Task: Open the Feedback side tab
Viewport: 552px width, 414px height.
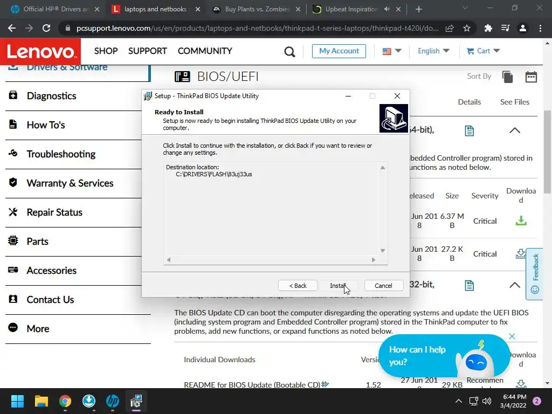Action: (x=535, y=274)
